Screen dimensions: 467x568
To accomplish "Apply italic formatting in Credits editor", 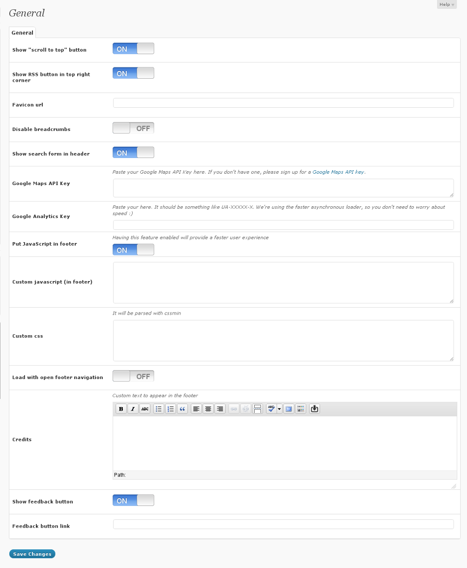I will (x=133, y=409).
